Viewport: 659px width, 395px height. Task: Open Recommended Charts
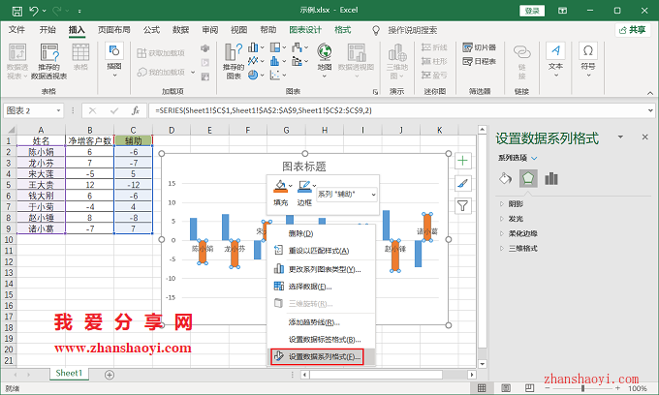234,61
